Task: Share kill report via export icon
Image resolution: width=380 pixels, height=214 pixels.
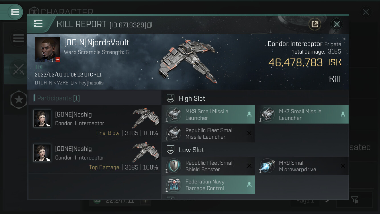Action: click(x=315, y=24)
